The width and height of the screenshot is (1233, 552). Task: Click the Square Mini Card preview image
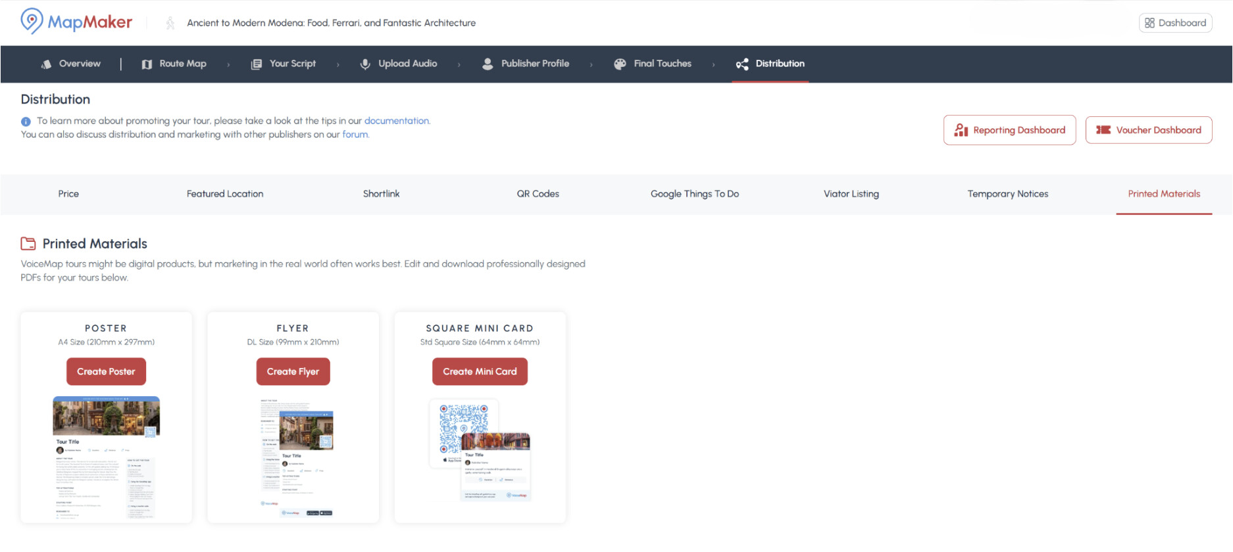tap(480, 450)
